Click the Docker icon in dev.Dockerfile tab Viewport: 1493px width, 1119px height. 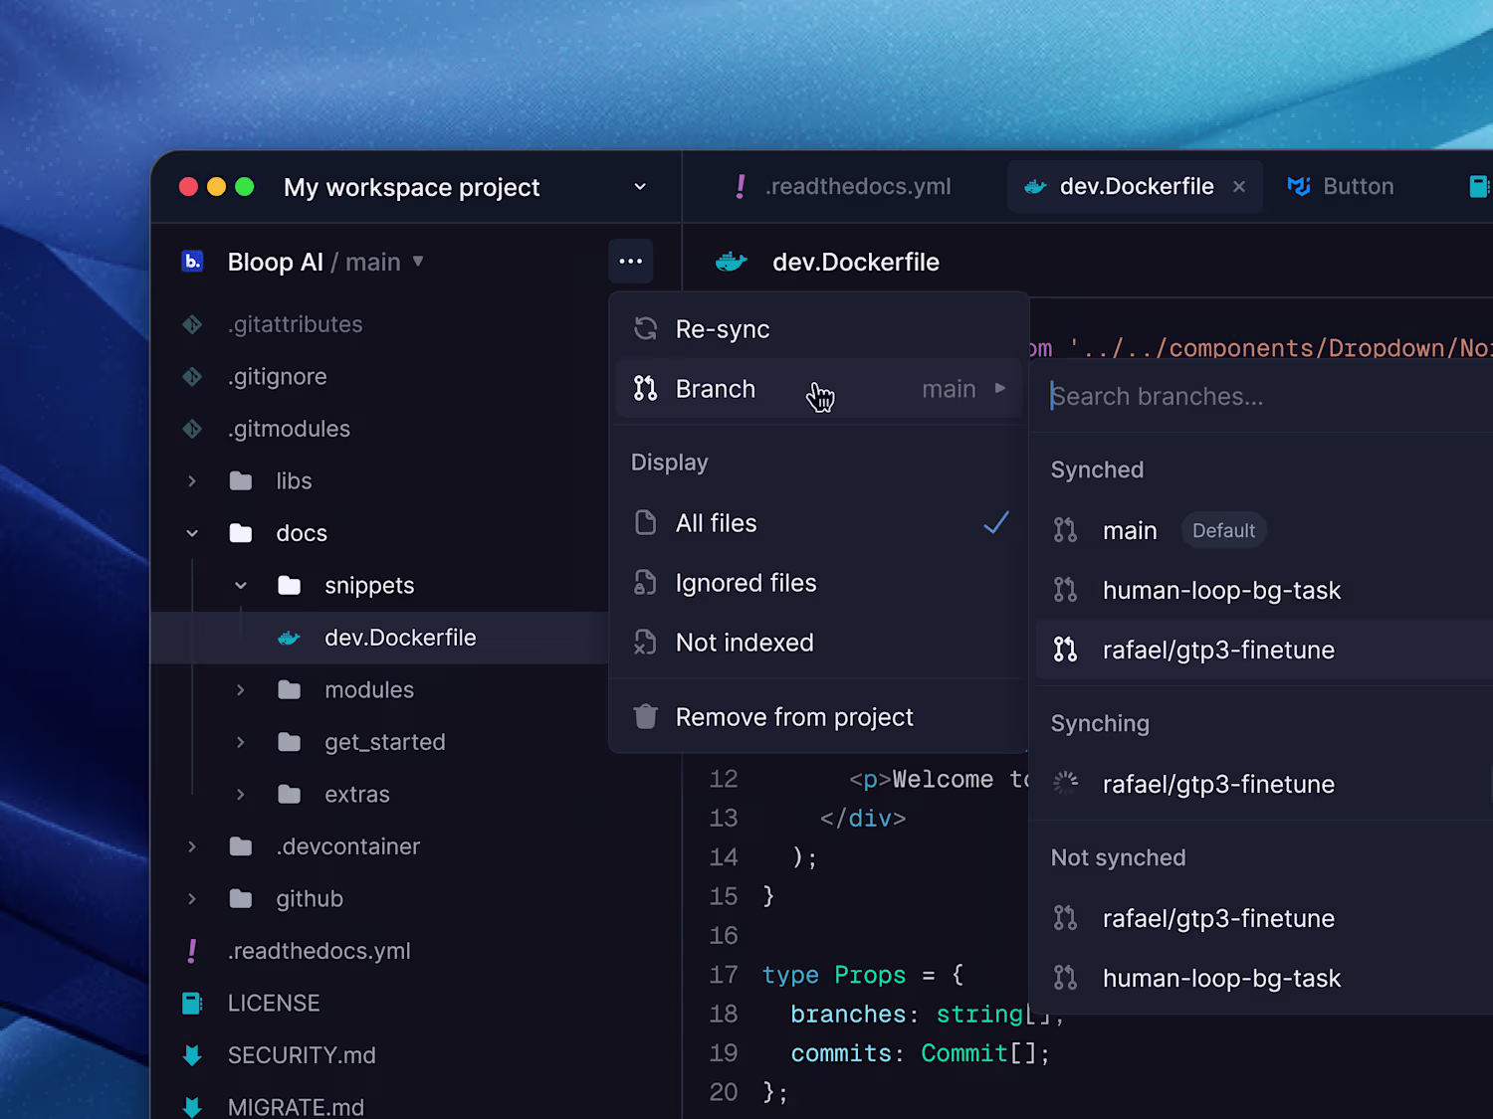1035,187
